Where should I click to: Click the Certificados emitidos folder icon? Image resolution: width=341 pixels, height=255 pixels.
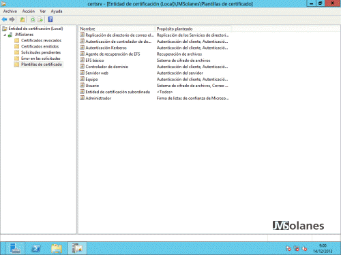[x=16, y=46]
